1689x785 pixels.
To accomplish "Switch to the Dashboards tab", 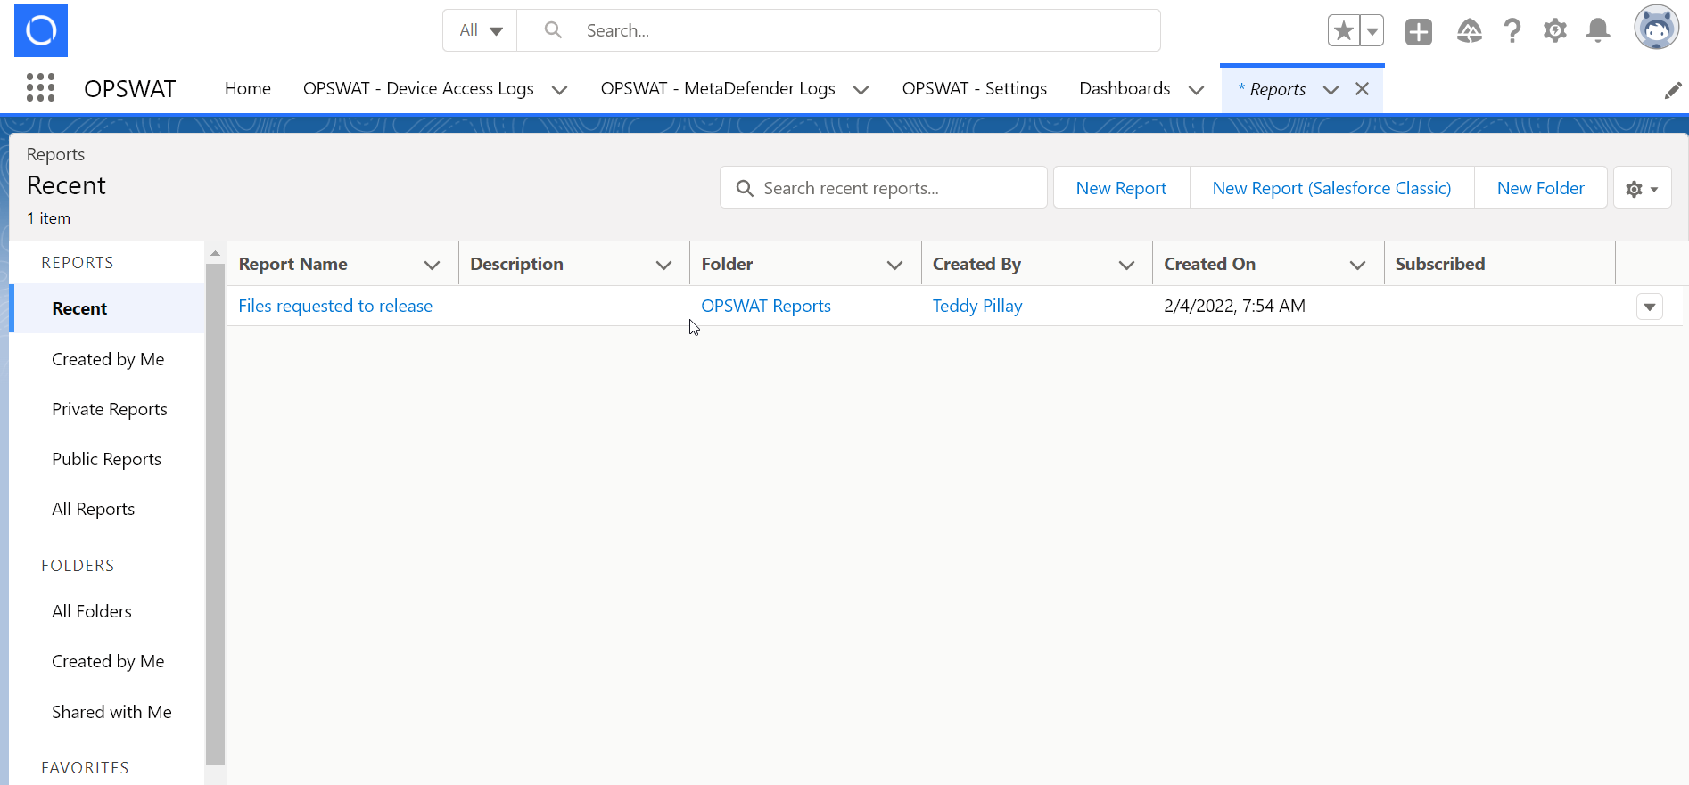I will [x=1125, y=88].
